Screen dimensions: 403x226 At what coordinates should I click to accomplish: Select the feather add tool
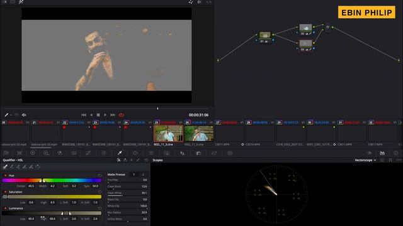31,167
